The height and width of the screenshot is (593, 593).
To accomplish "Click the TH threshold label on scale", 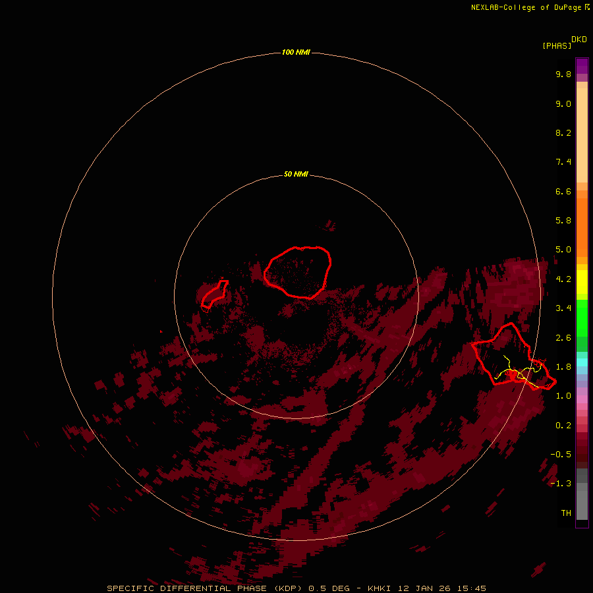I will 566,513.
